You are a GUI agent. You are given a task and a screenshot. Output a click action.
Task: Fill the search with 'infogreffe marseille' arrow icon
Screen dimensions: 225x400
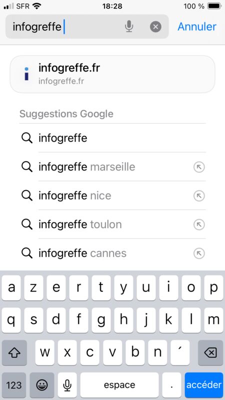(x=199, y=167)
